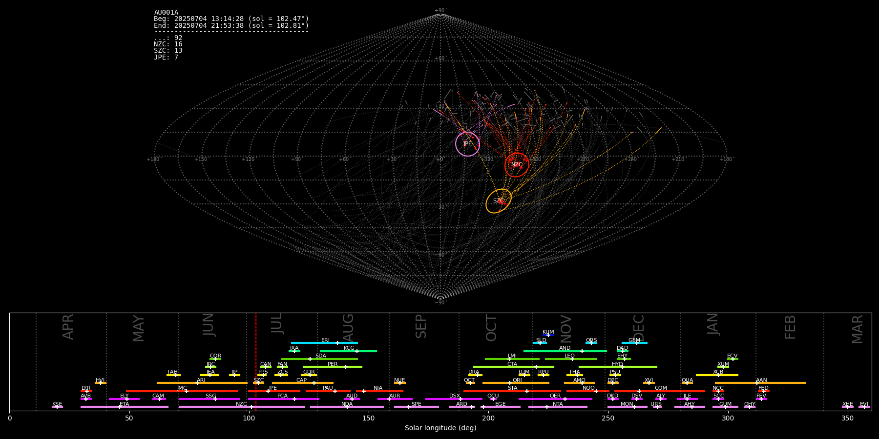Select the TAH shower label
The image size is (879, 439).
tap(172, 372)
